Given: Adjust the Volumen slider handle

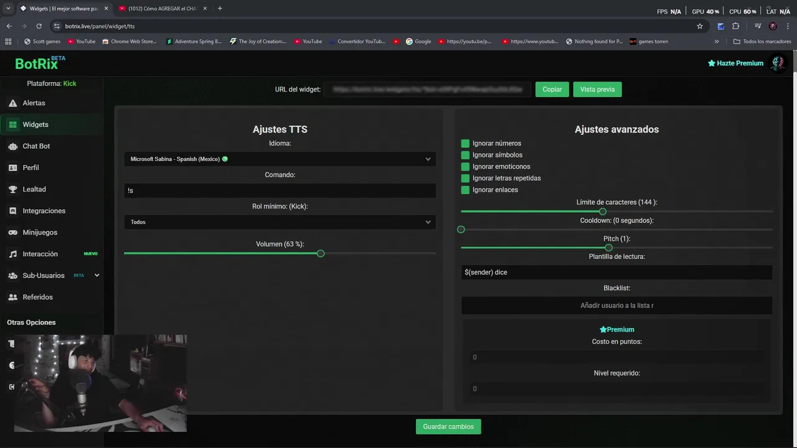Looking at the screenshot, I should coord(321,254).
